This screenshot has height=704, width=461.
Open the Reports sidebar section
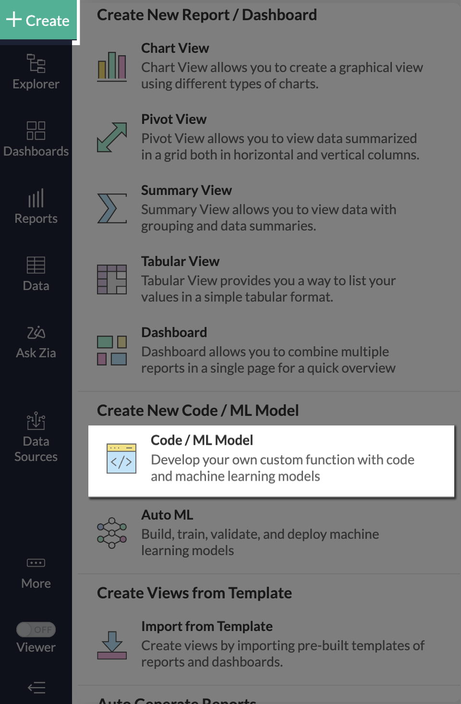pos(36,206)
